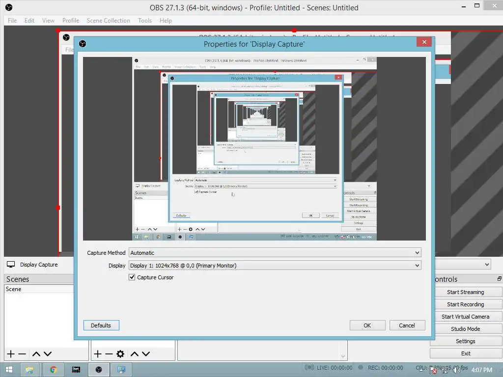Click the 'LIVE: 00:00:00' status text
The height and width of the screenshot is (377, 503).
(x=335, y=368)
